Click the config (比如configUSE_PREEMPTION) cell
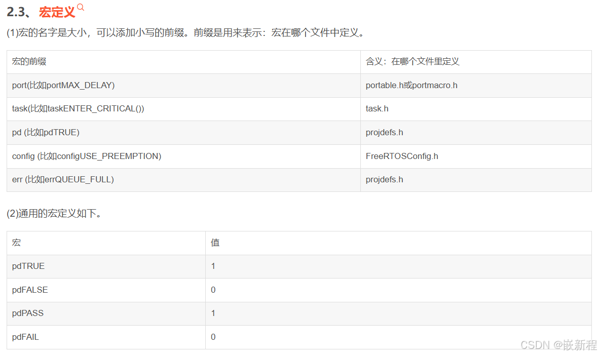This screenshot has height=355, width=599. point(183,156)
